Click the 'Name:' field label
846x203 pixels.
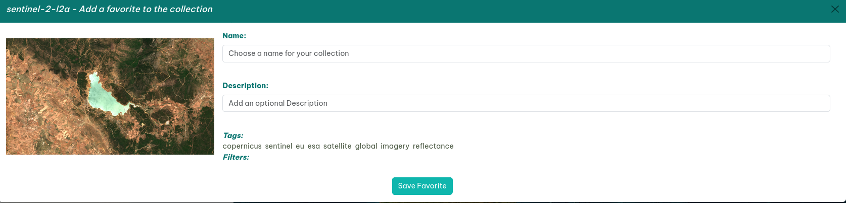tap(234, 36)
